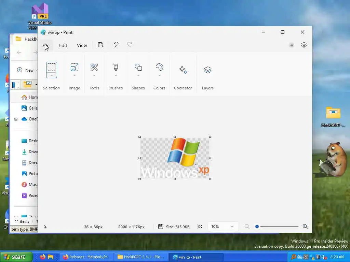350x262 pixels.
Task: Open the View menu in Paint
Action: point(82,45)
